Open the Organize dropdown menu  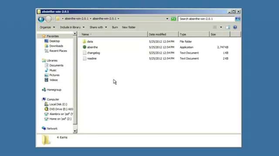(48, 27)
